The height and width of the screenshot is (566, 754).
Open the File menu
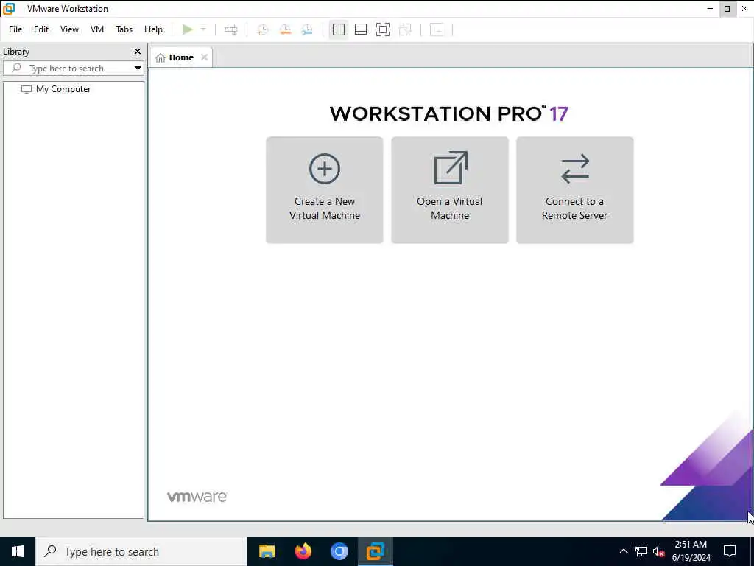(x=15, y=29)
